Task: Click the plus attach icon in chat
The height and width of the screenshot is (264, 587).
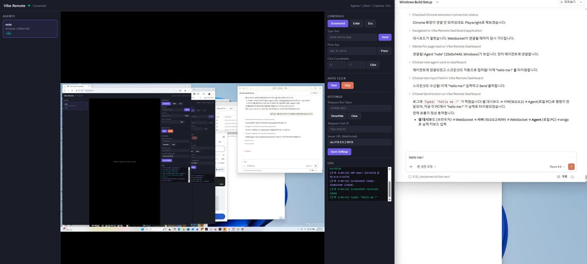Action: coord(411,167)
